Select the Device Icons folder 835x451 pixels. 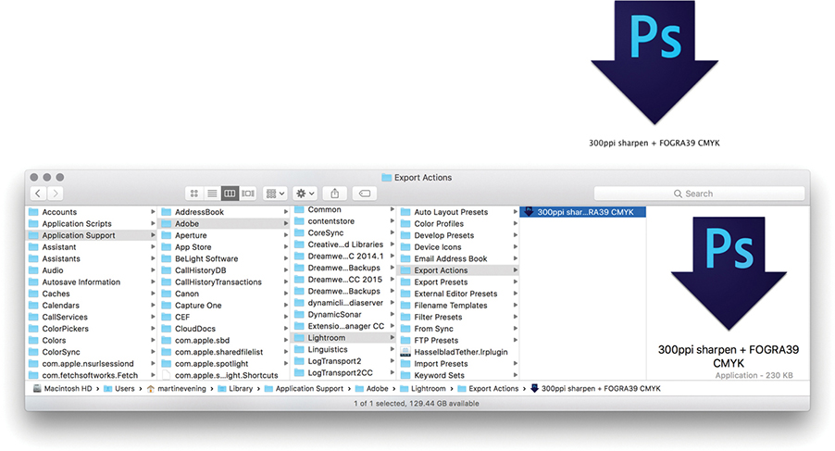pyautogui.click(x=458, y=247)
